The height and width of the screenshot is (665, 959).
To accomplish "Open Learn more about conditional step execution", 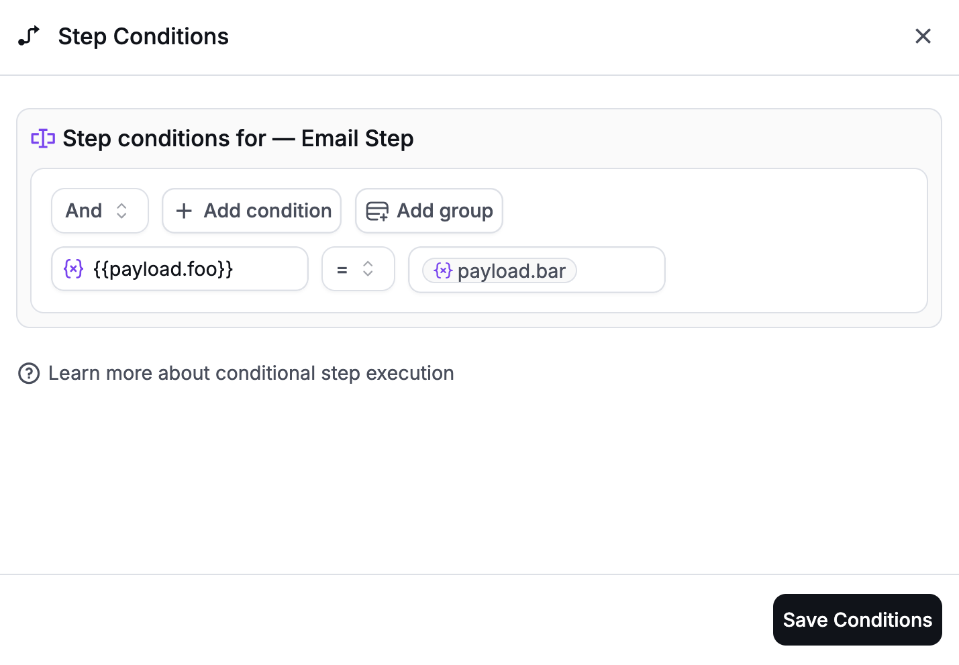I will click(x=251, y=373).
